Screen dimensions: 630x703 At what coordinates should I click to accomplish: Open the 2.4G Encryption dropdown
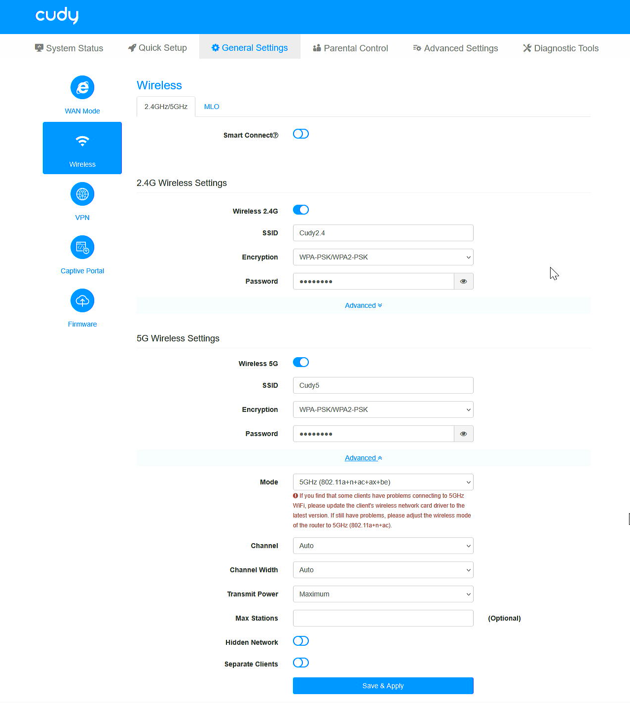[383, 258]
